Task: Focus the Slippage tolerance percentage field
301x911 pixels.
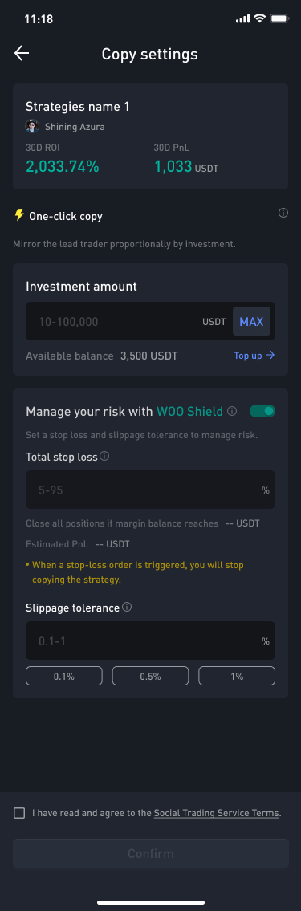Action: (151, 641)
